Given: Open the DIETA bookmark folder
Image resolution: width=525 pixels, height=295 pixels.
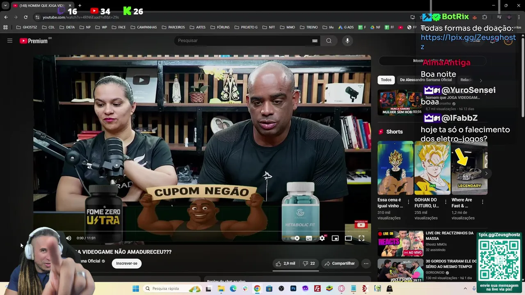Looking at the screenshot, I should (x=67, y=27).
